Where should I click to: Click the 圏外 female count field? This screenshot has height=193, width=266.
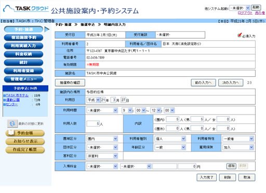pos(223,129)
